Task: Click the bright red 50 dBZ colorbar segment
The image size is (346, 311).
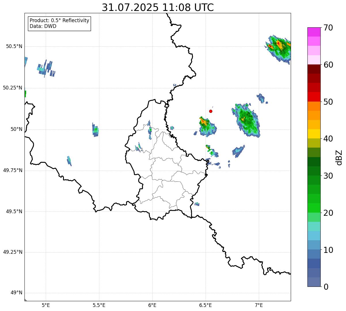Action: coord(314,97)
